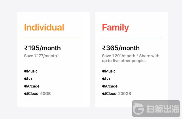Click Apple Arcade logo in Individual plan

pyautogui.click(x=32, y=86)
